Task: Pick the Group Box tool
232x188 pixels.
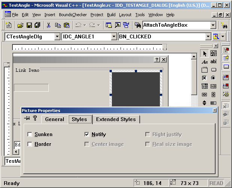Action: [x=205, y=70]
